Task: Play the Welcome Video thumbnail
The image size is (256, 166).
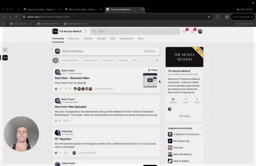Action: pos(150,80)
